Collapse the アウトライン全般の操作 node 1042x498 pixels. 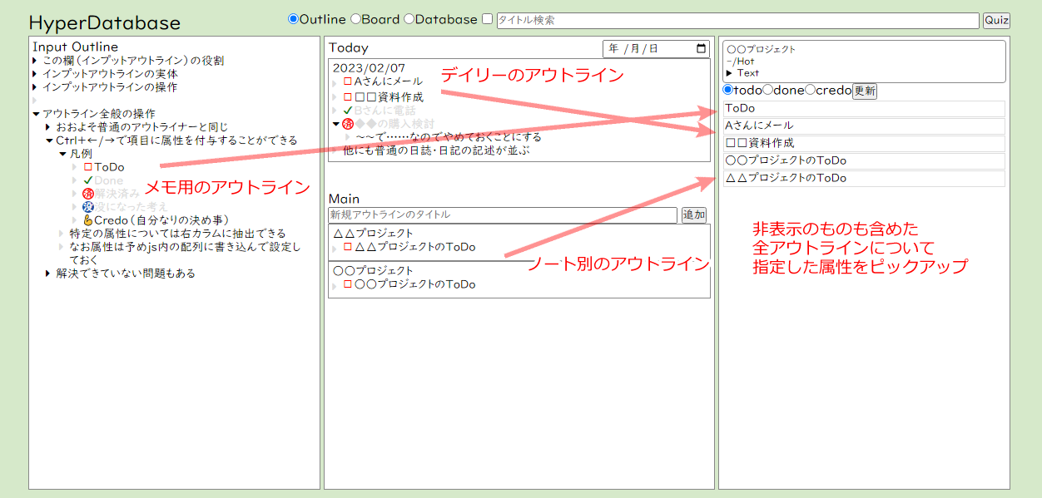(x=36, y=114)
